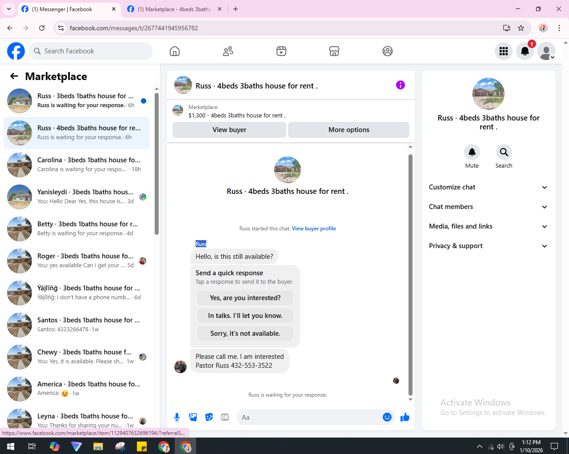
Task: Send quick reply 'In talks. I'll let you know.'
Action: pyautogui.click(x=245, y=316)
